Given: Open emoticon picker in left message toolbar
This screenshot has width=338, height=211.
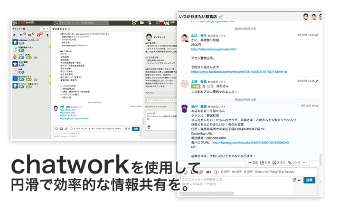Looking at the screenshot, I should (x=57, y=129).
